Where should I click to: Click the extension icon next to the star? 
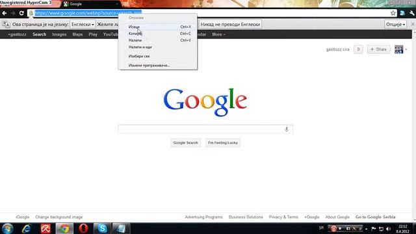pos(402,13)
